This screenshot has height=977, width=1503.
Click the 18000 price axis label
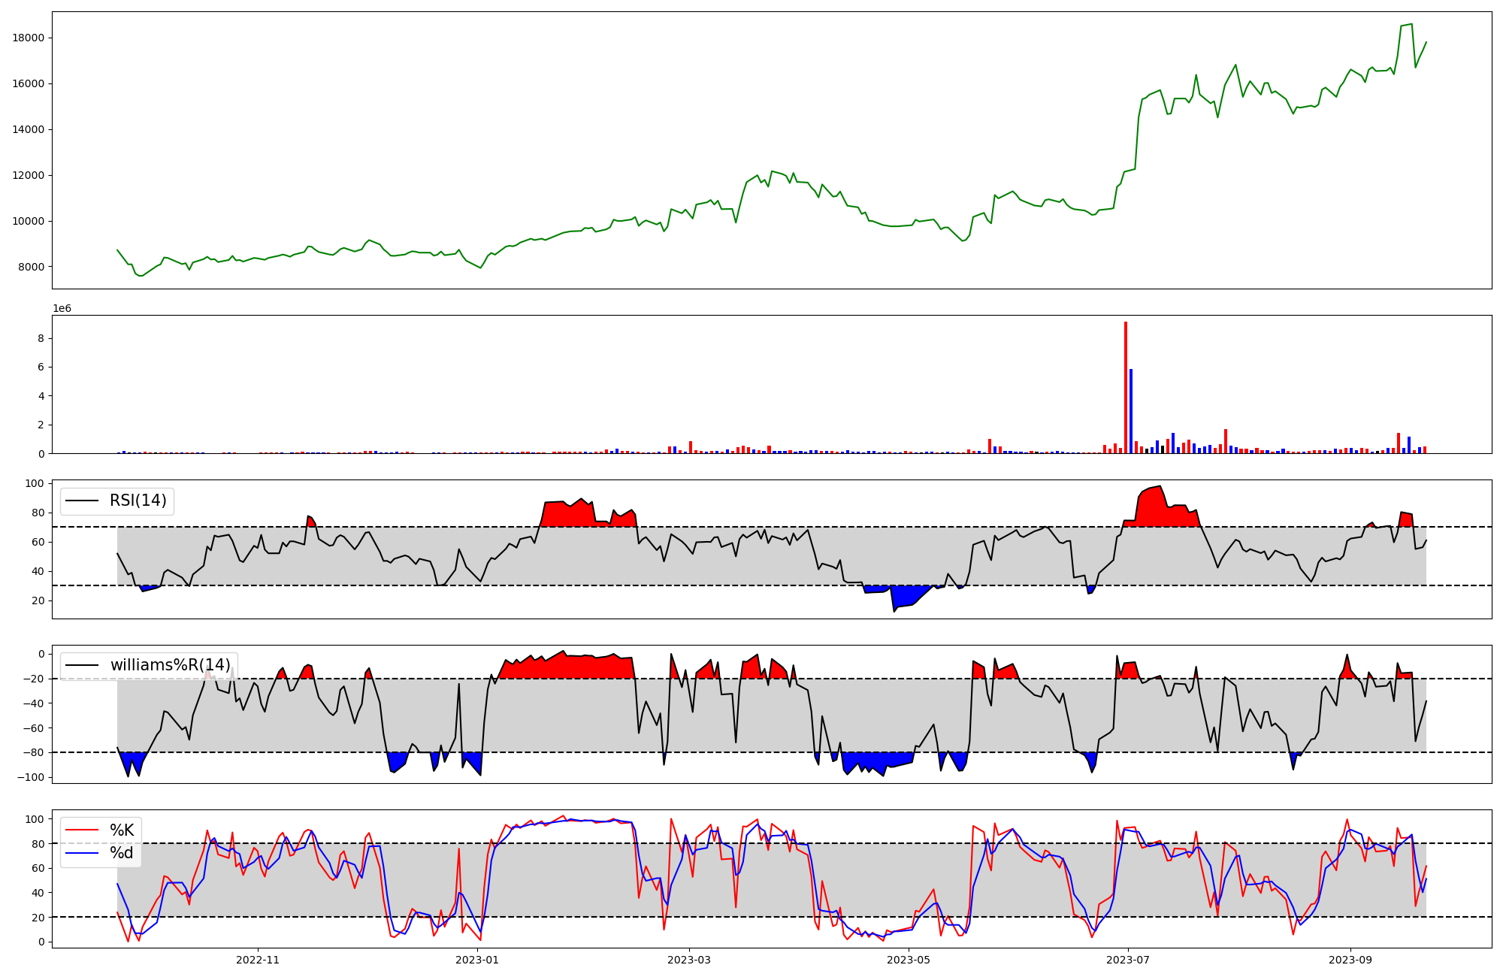[29, 38]
